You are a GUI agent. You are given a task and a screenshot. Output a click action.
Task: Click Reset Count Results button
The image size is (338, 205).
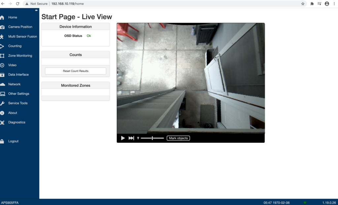[76, 71]
